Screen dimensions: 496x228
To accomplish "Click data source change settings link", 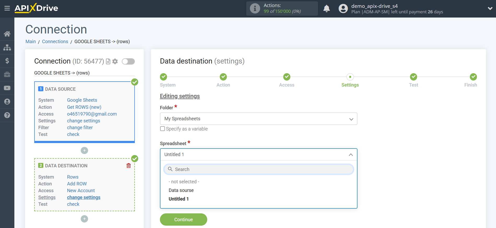I will [x=84, y=121].
